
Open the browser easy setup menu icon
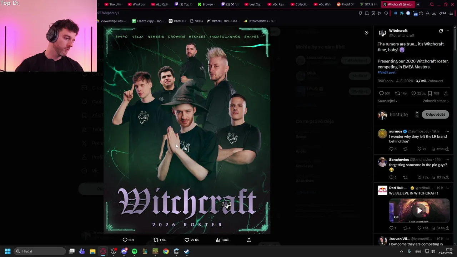click(451, 13)
